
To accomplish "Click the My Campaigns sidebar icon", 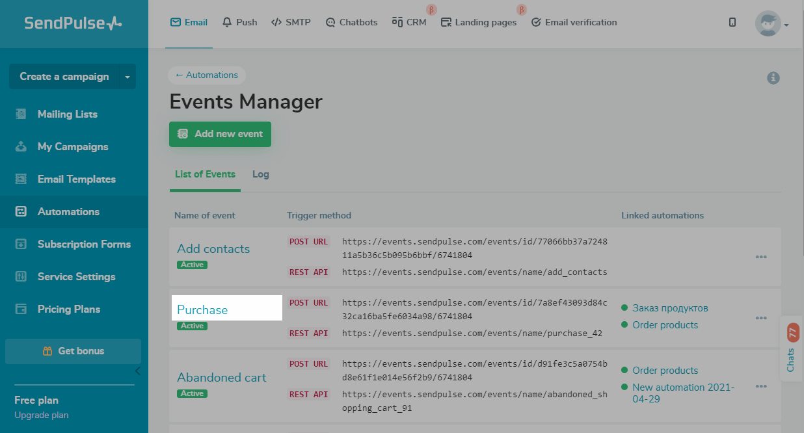I will (x=21, y=146).
